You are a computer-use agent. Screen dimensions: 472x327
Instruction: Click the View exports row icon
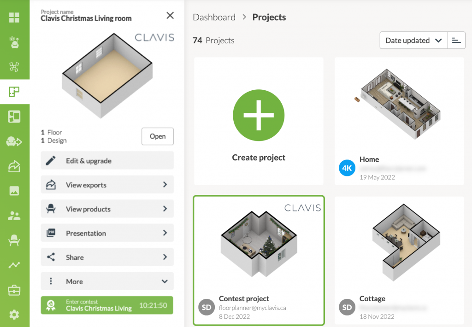click(x=51, y=185)
